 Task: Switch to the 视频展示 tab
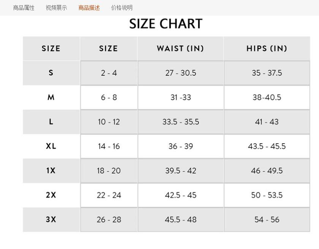[56, 8]
